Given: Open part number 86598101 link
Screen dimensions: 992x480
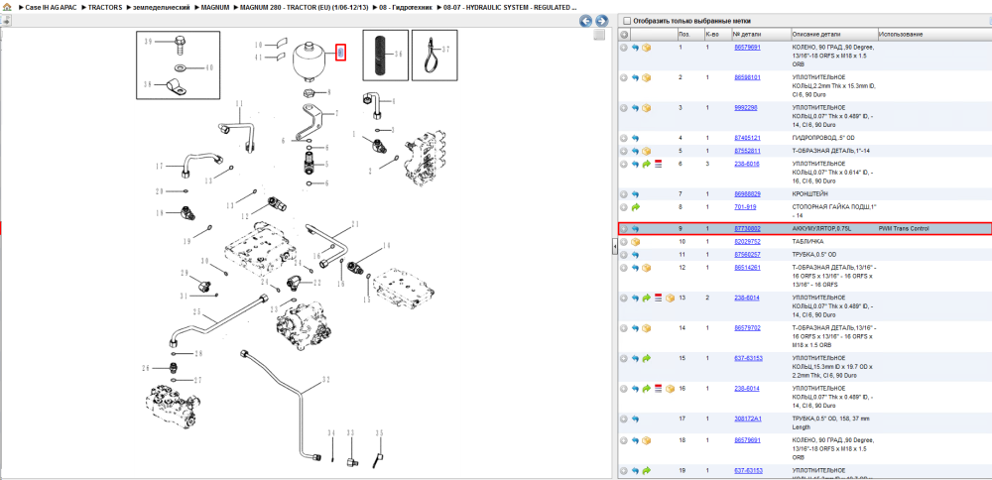Looking at the screenshot, I should point(747,77).
